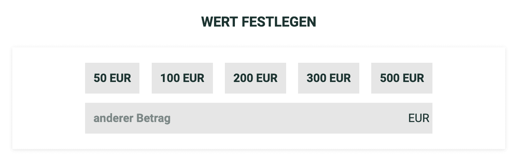Pick the 200 EUR amount
Viewport: 516px width, 164px height.
(255, 78)
